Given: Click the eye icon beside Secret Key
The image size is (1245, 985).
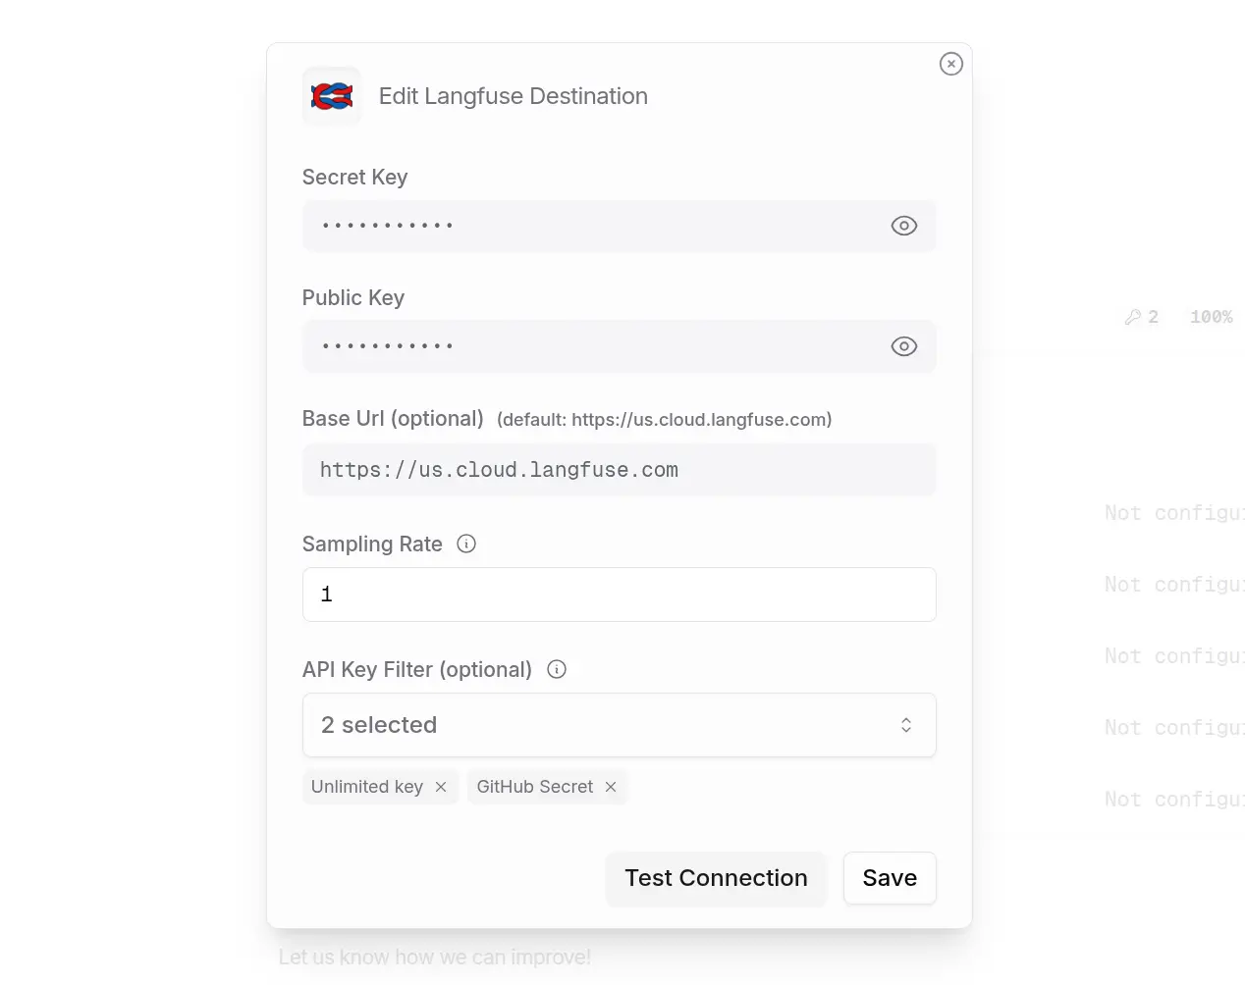Looking at the screenshot, I should click(903, 225).
